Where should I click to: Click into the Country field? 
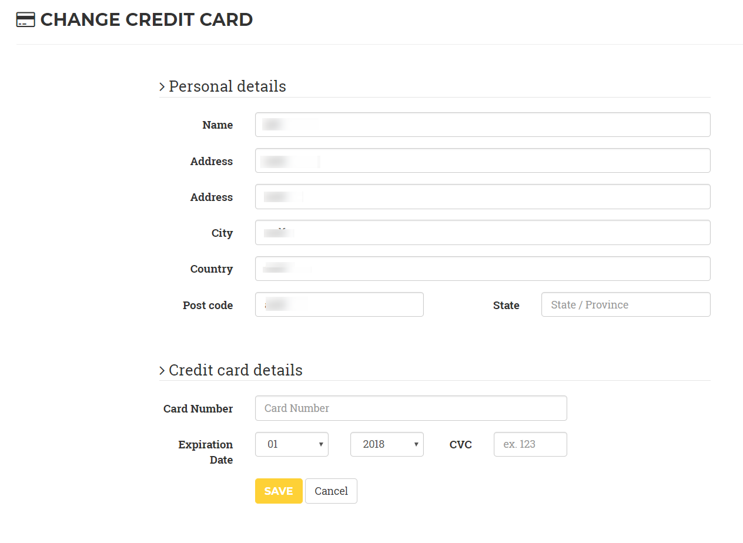[483, 269]
